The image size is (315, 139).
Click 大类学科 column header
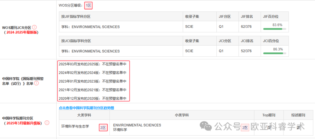(x=84, y=115)
